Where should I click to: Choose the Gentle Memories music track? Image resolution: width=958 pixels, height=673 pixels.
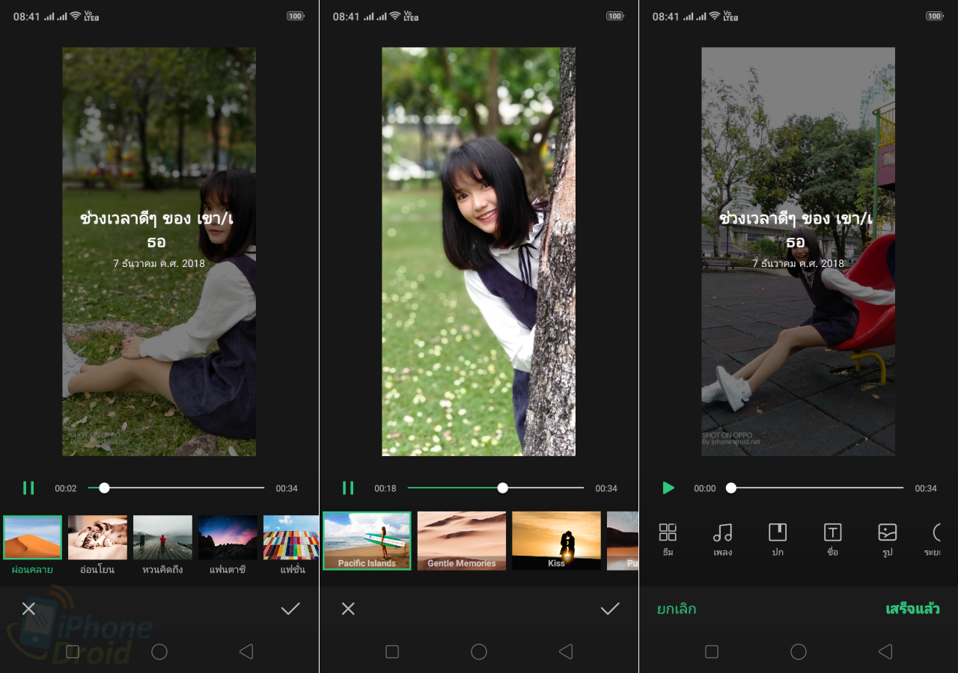click(462, 541)
